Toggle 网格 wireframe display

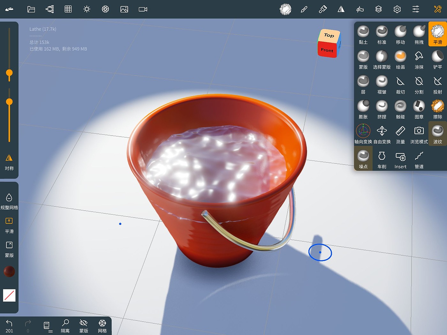[102, 326]
